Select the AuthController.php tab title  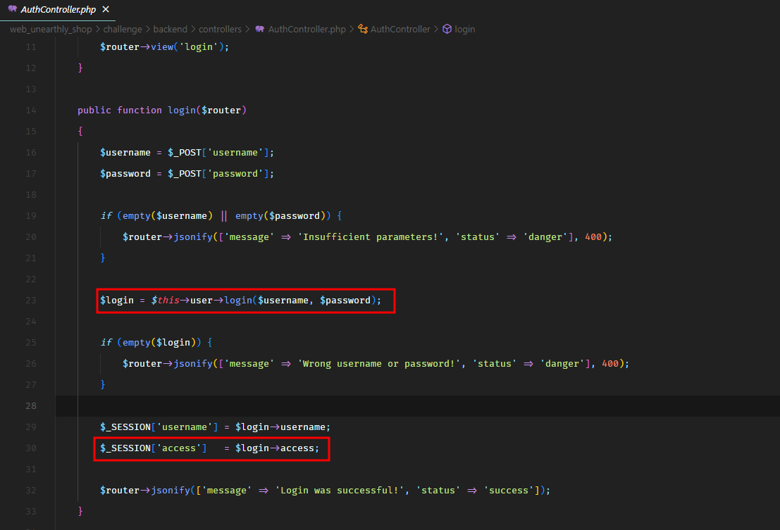(x=58, y=9)
